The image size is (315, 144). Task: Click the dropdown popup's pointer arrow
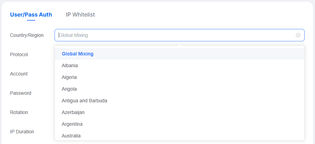pos(179,44)
